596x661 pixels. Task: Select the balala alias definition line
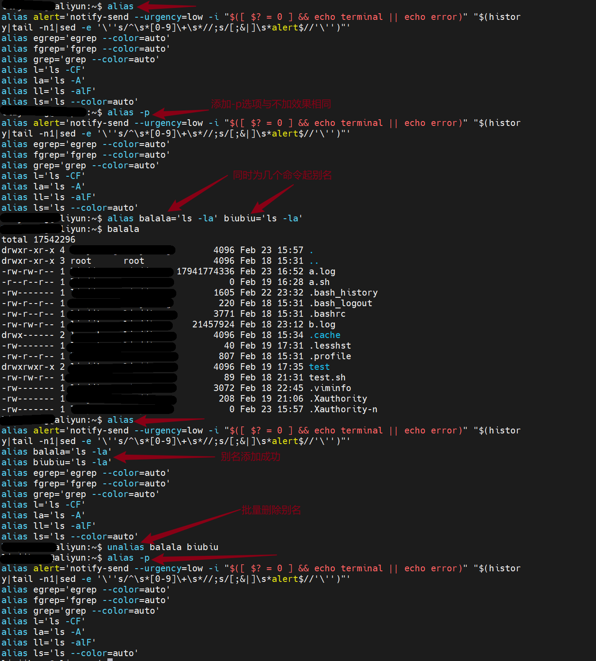tap(56, 451)
